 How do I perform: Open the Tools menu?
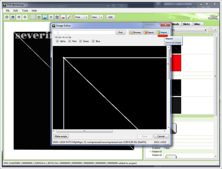point(25,11)
